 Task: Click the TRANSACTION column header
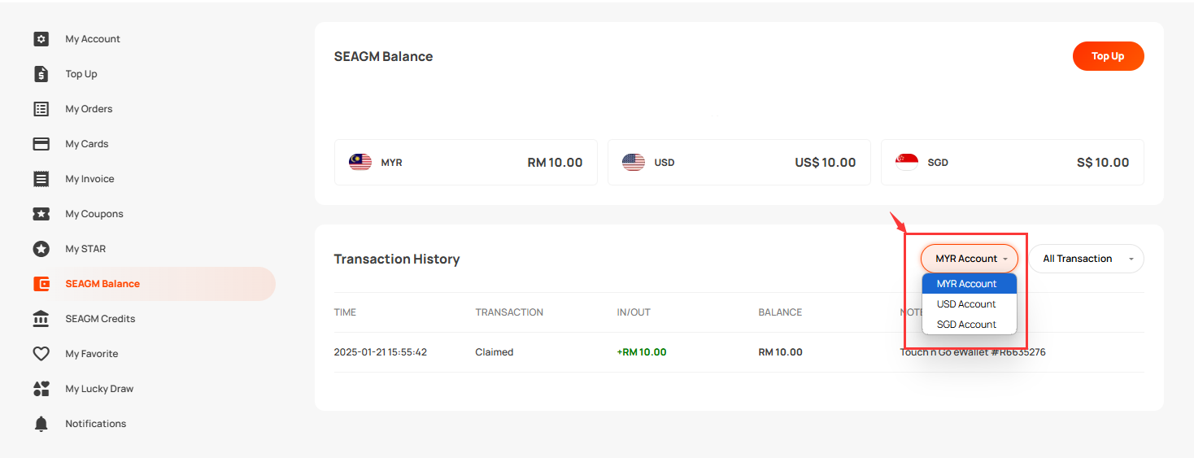tap(509, 312)
